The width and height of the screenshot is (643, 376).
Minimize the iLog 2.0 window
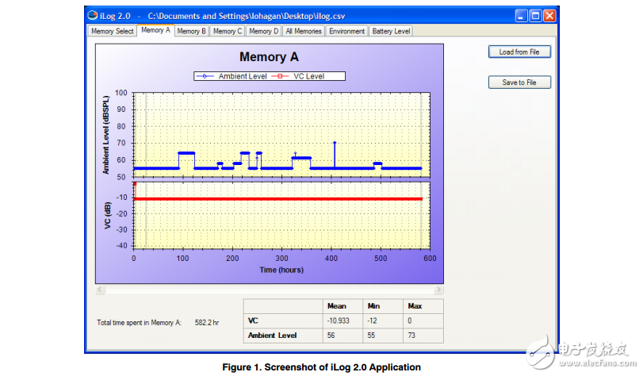pos(522,15)
